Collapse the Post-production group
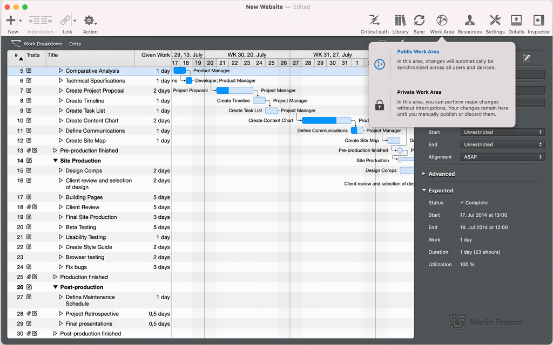This screenshot has height=345, width=553. tap(56, 287)
